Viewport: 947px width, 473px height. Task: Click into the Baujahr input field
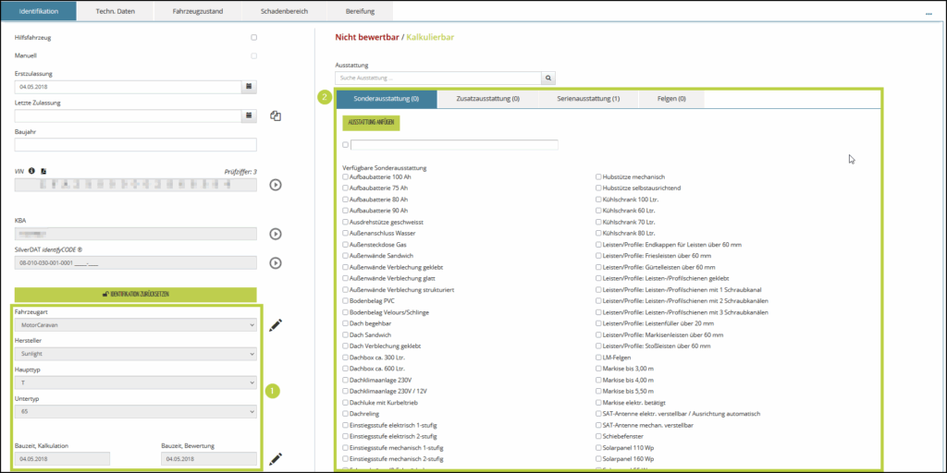(x=135, y=145)
